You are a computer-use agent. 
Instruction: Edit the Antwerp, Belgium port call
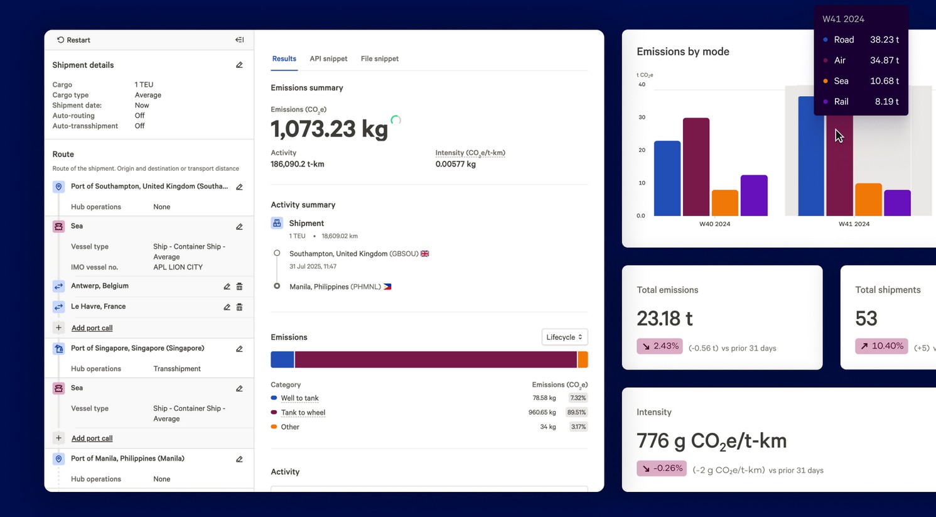click(227, 286)
